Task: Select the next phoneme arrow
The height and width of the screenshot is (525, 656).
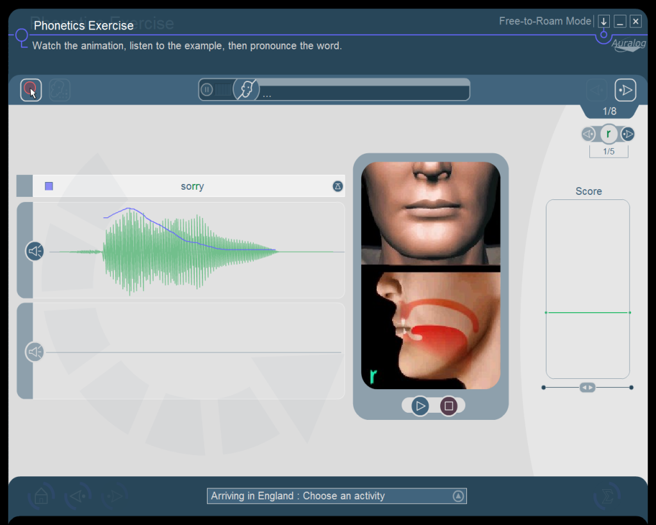Action: (x=628, y=134)
